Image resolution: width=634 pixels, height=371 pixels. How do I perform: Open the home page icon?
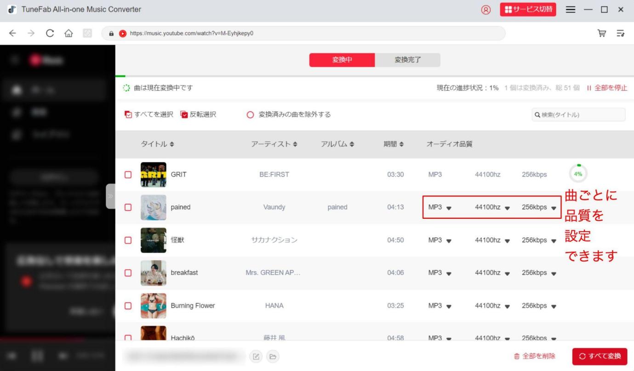click(68, 34)
